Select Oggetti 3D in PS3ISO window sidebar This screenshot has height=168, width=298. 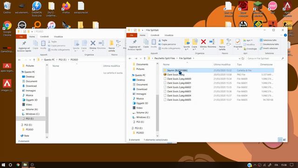[31, 100]
